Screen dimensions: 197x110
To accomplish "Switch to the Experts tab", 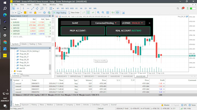I will pyautogui.click(x=105, y=105).
